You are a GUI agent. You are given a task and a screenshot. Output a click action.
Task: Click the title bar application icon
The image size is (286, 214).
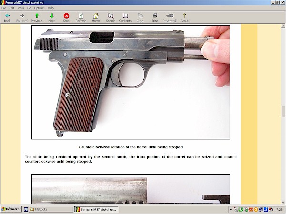coord(2,2)
